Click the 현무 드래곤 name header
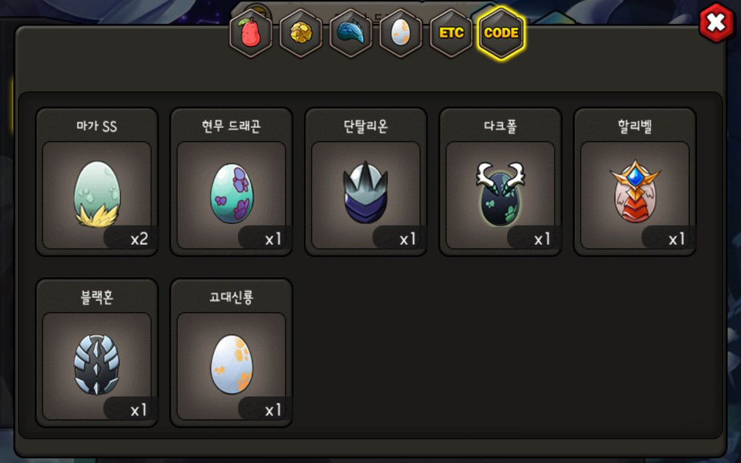This screenshot has height=463, width=741. tap(231, 126)
